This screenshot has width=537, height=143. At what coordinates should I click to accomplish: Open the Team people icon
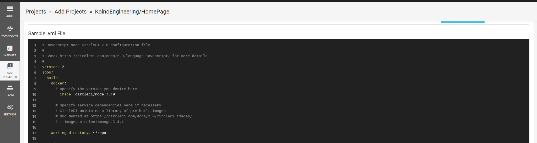10,88
